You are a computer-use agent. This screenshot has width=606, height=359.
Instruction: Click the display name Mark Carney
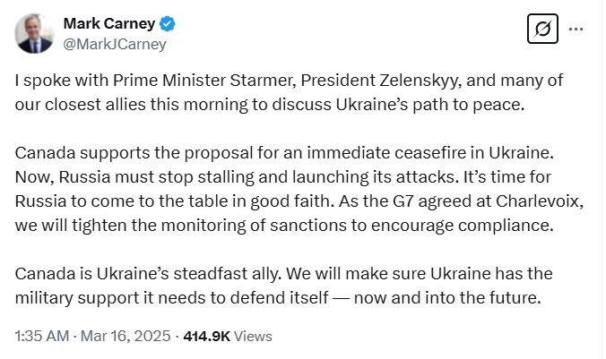click(109, 23)
